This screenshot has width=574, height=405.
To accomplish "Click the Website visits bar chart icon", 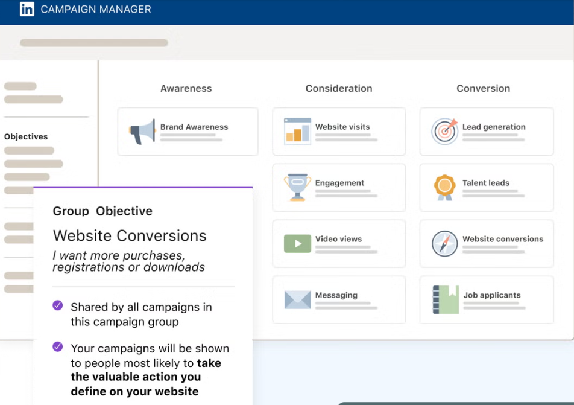I will point(297,131).
